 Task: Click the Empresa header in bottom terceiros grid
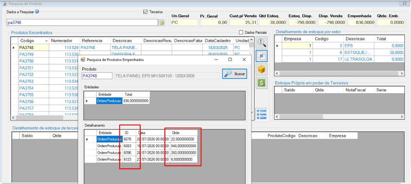point(342,136)
